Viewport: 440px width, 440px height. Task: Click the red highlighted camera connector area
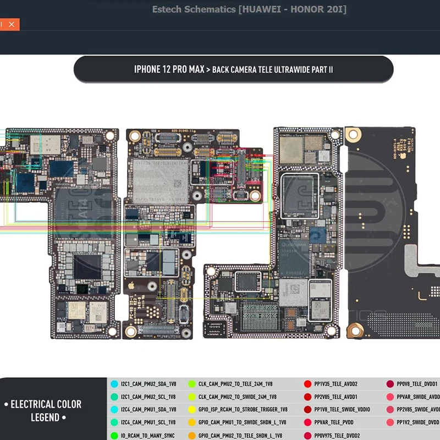click(x=235, y=176)
